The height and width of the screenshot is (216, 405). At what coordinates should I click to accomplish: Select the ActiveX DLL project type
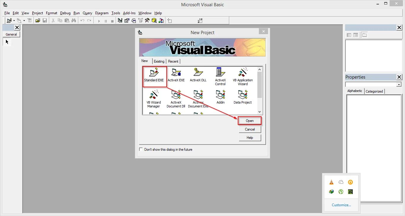point(198,75)
